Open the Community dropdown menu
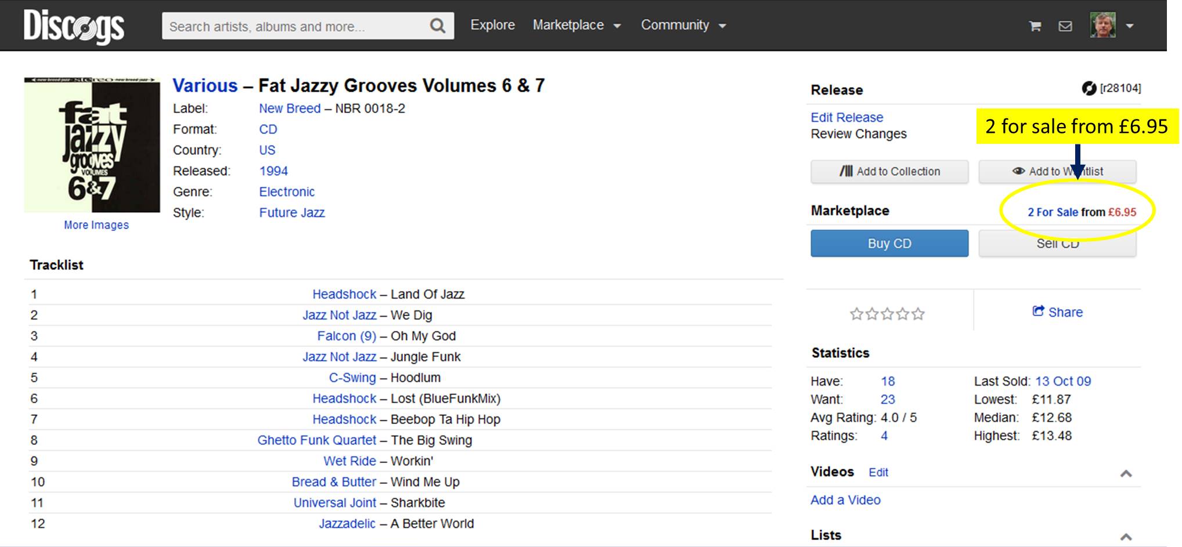1182x547 pixels. (683, 26)
